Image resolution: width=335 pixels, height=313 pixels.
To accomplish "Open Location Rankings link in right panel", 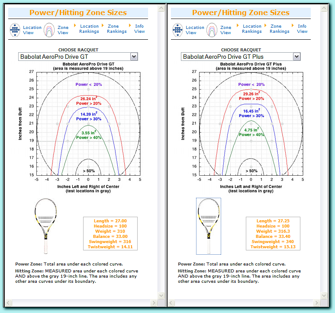I will 252,29.
